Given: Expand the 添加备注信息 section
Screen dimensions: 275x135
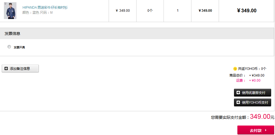Looking at the screenshot, I should [x=20, y=68].
